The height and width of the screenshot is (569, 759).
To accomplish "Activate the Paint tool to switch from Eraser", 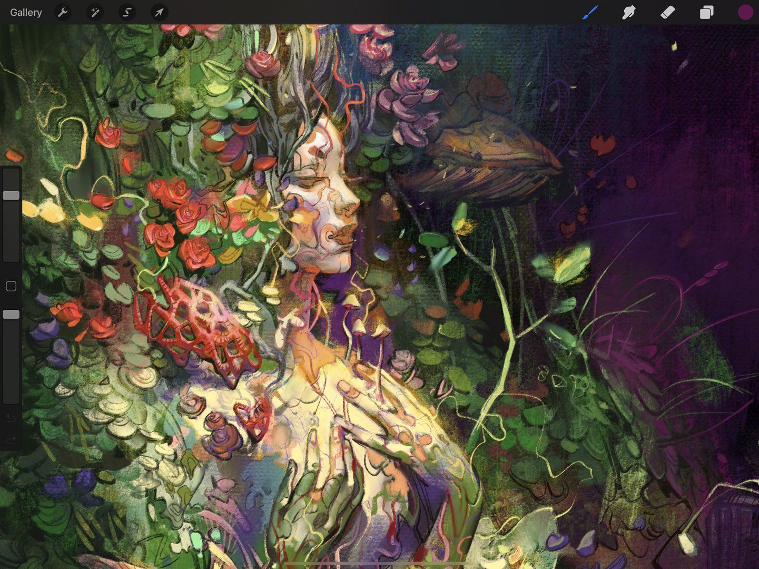I will click(x=590, y=12).
